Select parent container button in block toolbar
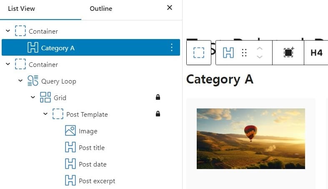 (199, 53)
